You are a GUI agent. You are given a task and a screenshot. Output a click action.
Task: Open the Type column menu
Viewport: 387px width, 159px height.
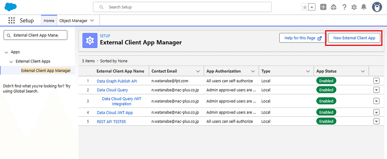coord(308,71)
